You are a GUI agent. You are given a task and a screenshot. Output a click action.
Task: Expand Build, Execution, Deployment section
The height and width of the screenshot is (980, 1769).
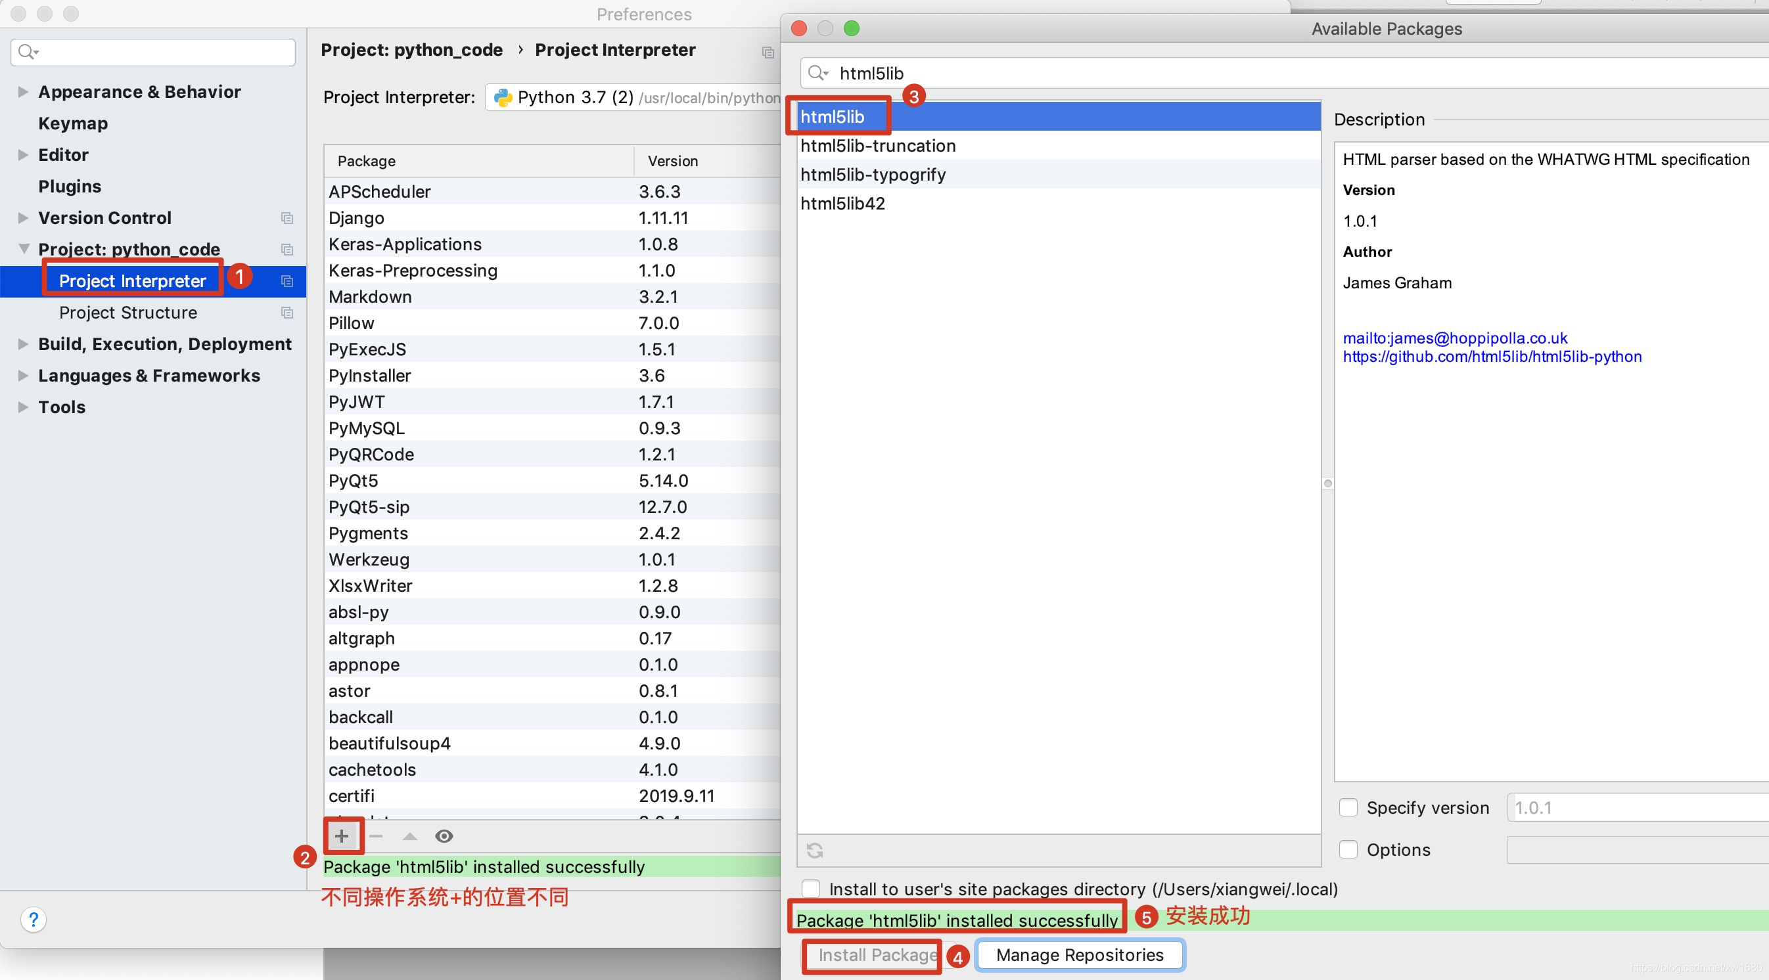pos(24,344)
